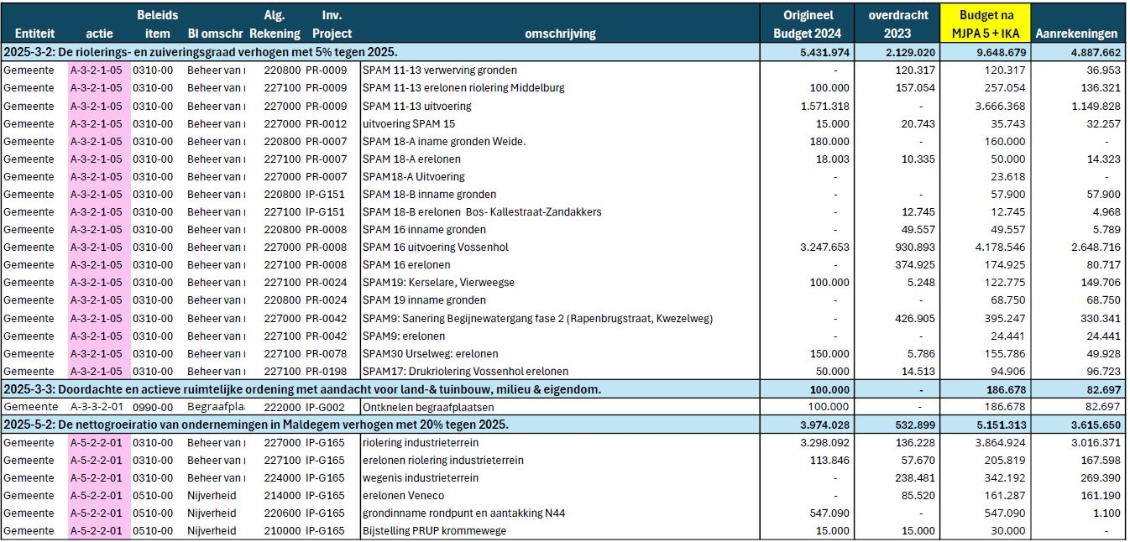1130x542 pixels.
Task: Click the 'SPAM 11-13 uitvoering' description cell
Action: pyautogui.click(x=417, y=106)
